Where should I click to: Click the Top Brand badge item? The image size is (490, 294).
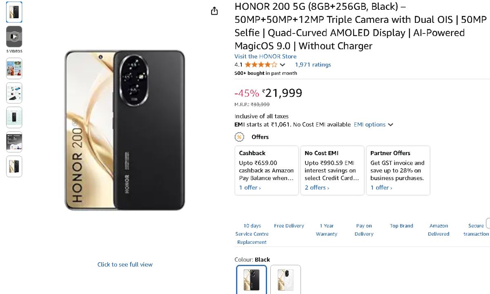tap(401, 226)
